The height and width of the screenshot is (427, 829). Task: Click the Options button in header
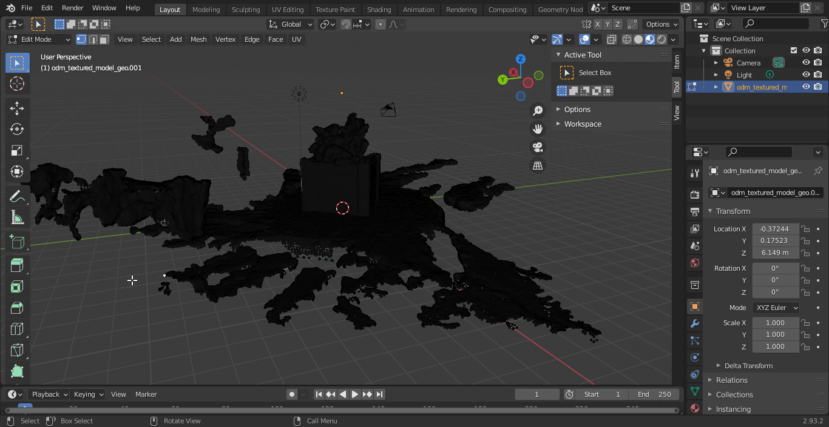point(661,24)
